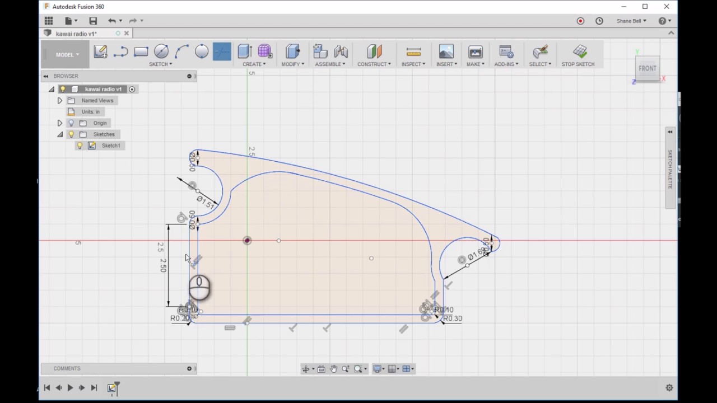Select the Extrude tool icon

click(245, 51)
